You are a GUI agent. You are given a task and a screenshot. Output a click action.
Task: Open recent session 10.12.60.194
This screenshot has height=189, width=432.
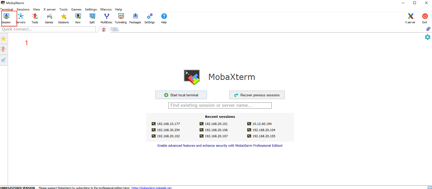pyautogui.click(x=259, y=124)
